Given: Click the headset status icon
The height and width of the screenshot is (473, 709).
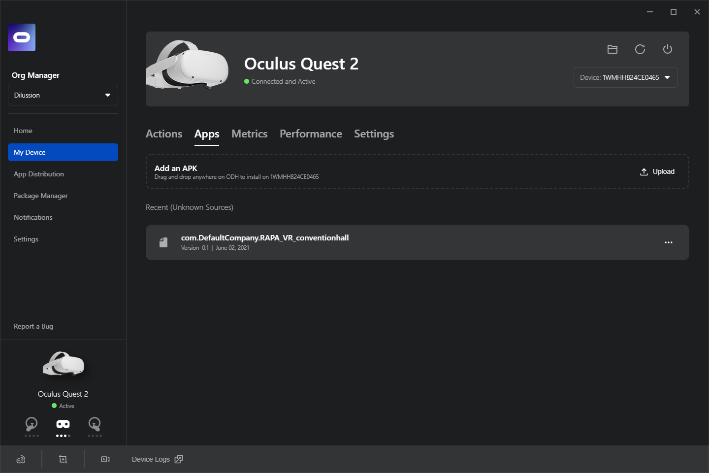Looking at the screenshot, I should [63, 424].
